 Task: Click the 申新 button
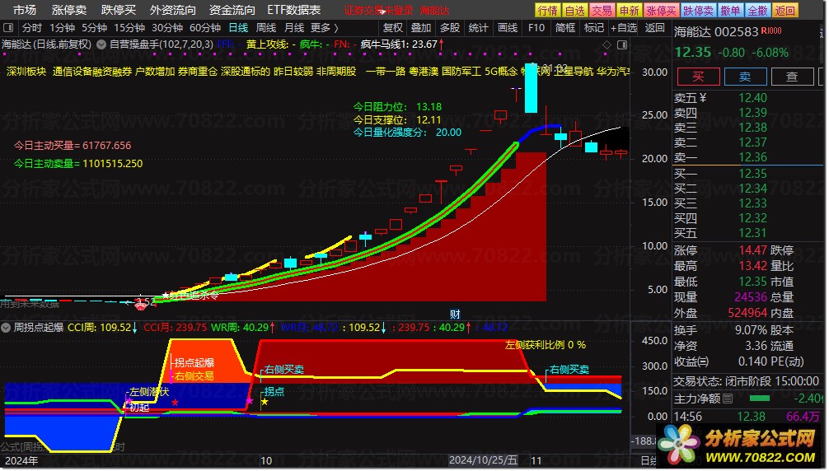click(629, 11)
